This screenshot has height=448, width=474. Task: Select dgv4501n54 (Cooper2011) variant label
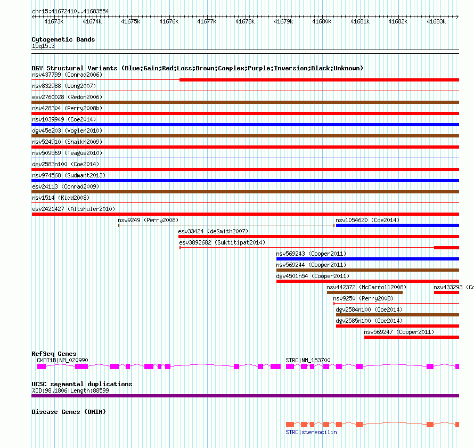[313, 276]
